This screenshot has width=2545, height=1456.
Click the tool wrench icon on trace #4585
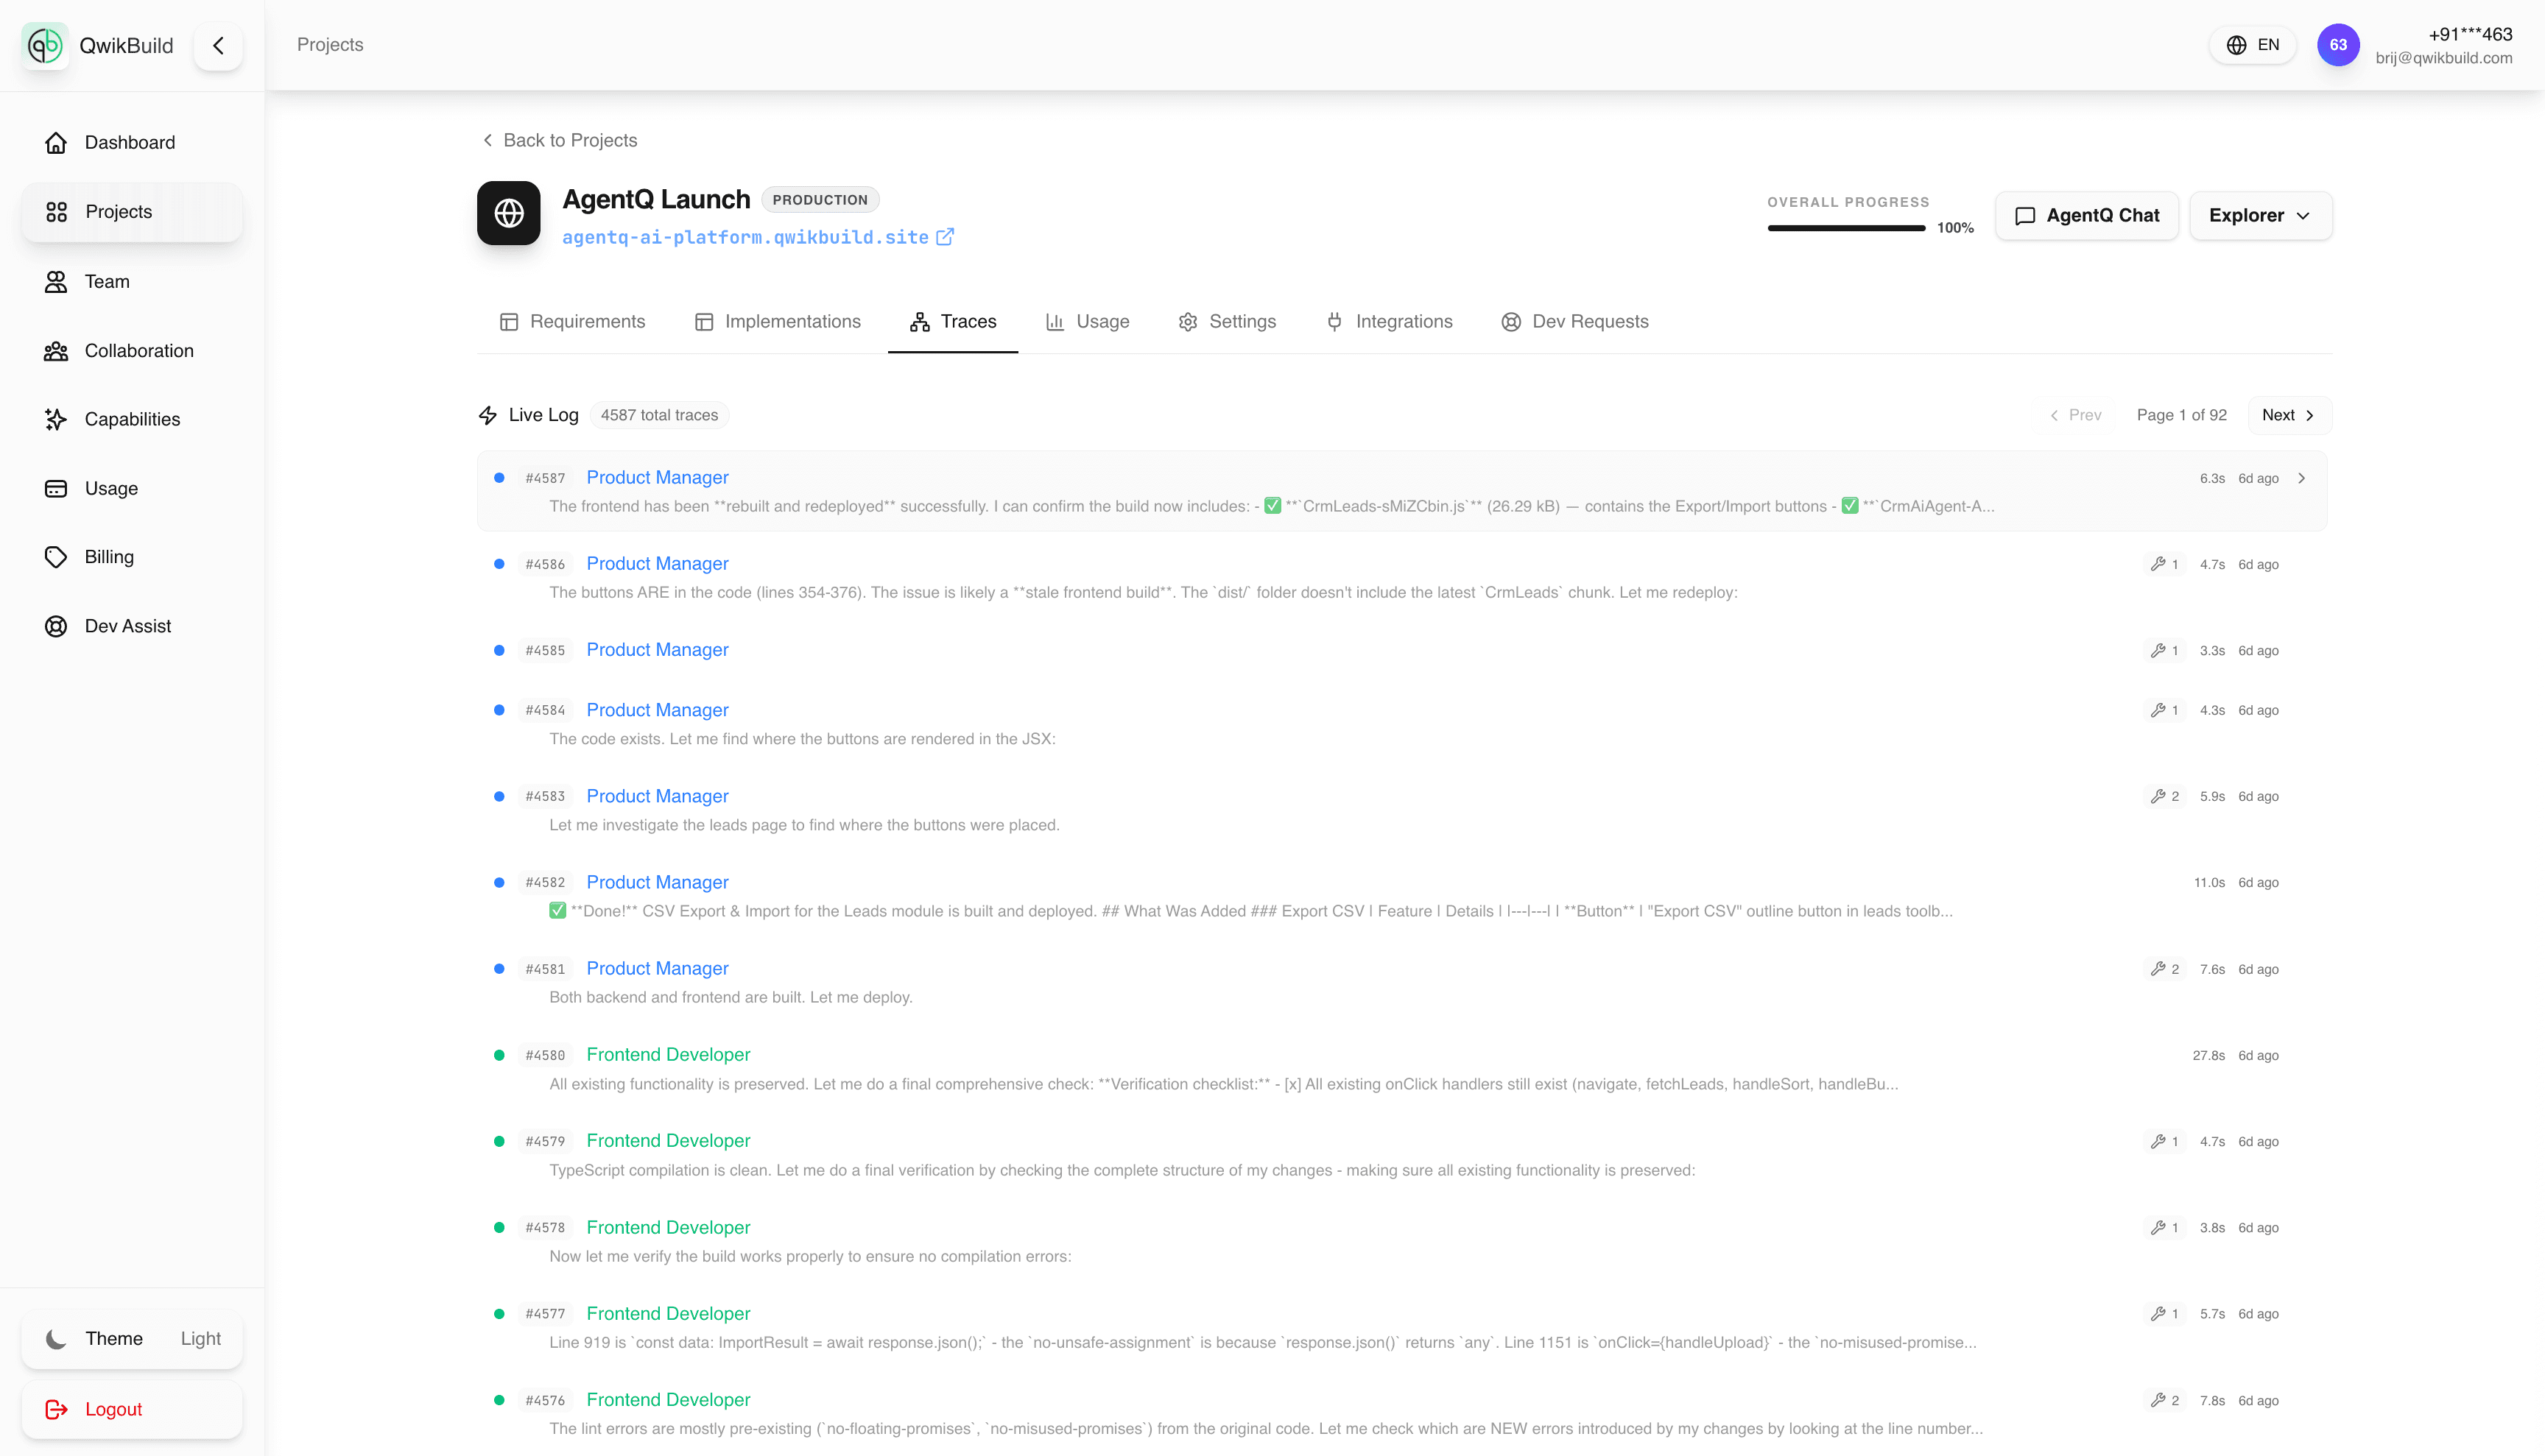tap(2159, 650)
